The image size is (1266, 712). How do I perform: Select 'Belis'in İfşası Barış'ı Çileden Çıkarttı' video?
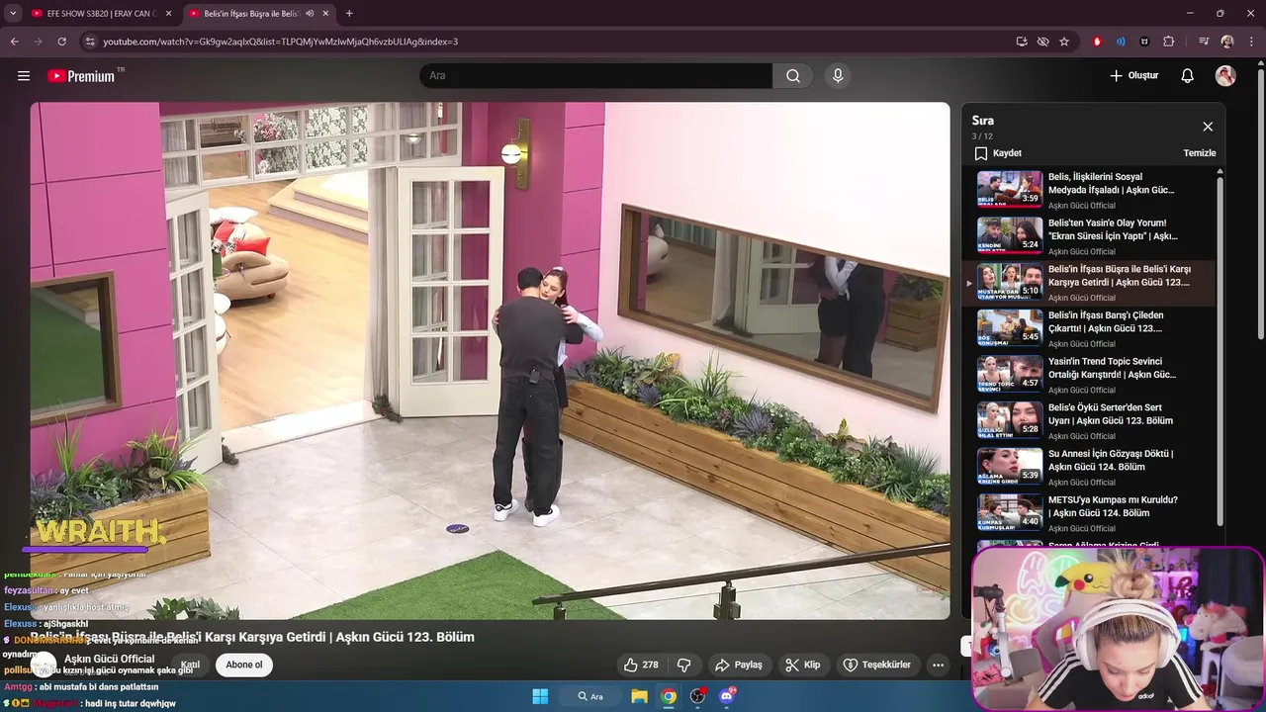1095,328
